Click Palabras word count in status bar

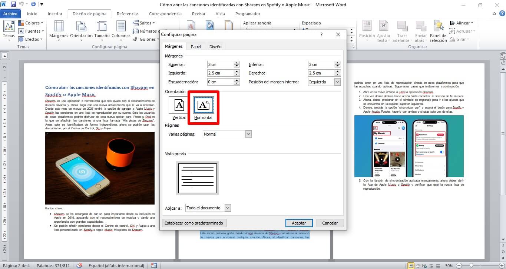click(x=52, y=266)
